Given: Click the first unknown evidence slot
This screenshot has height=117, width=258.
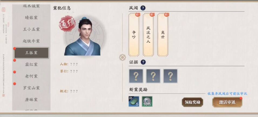Looking at the screenshot, I should click(136, 76).
